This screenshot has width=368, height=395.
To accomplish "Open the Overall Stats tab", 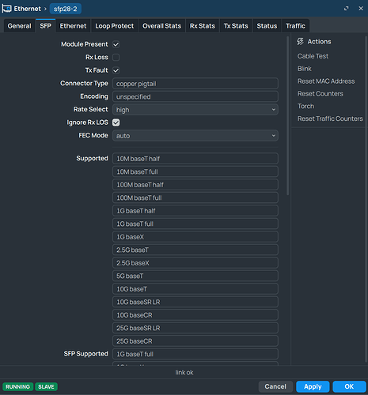I will pos(161,26).
